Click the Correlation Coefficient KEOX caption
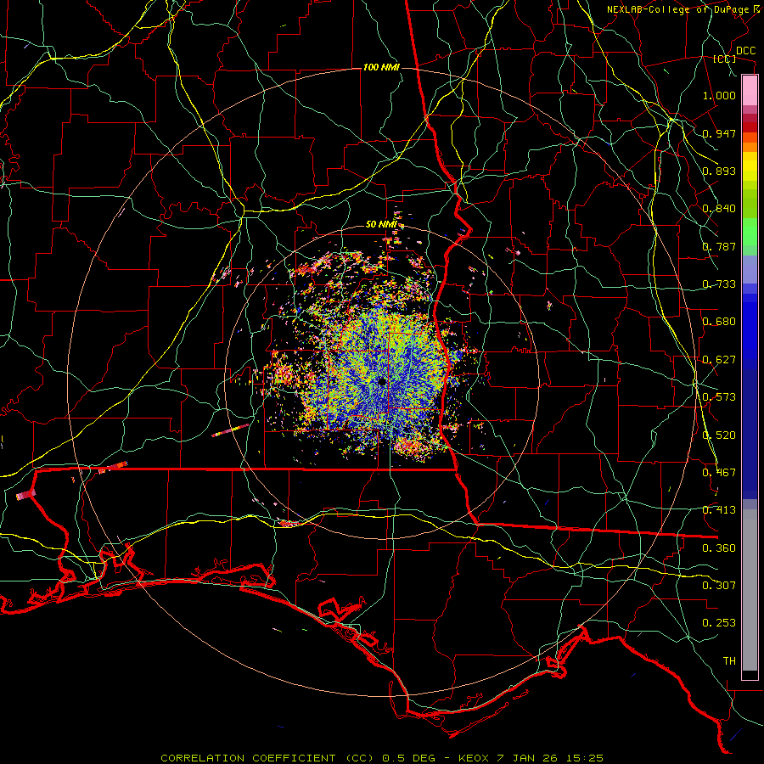This screenshot has width=764, height=764. coord(382,758)
